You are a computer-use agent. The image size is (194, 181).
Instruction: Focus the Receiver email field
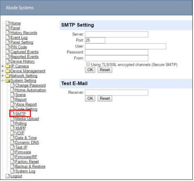tap(117, 93)
